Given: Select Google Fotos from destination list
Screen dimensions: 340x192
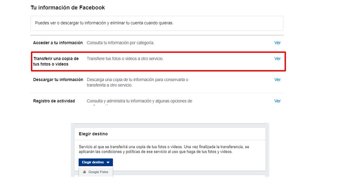Looking at the screenshot, I should (96, 172).
